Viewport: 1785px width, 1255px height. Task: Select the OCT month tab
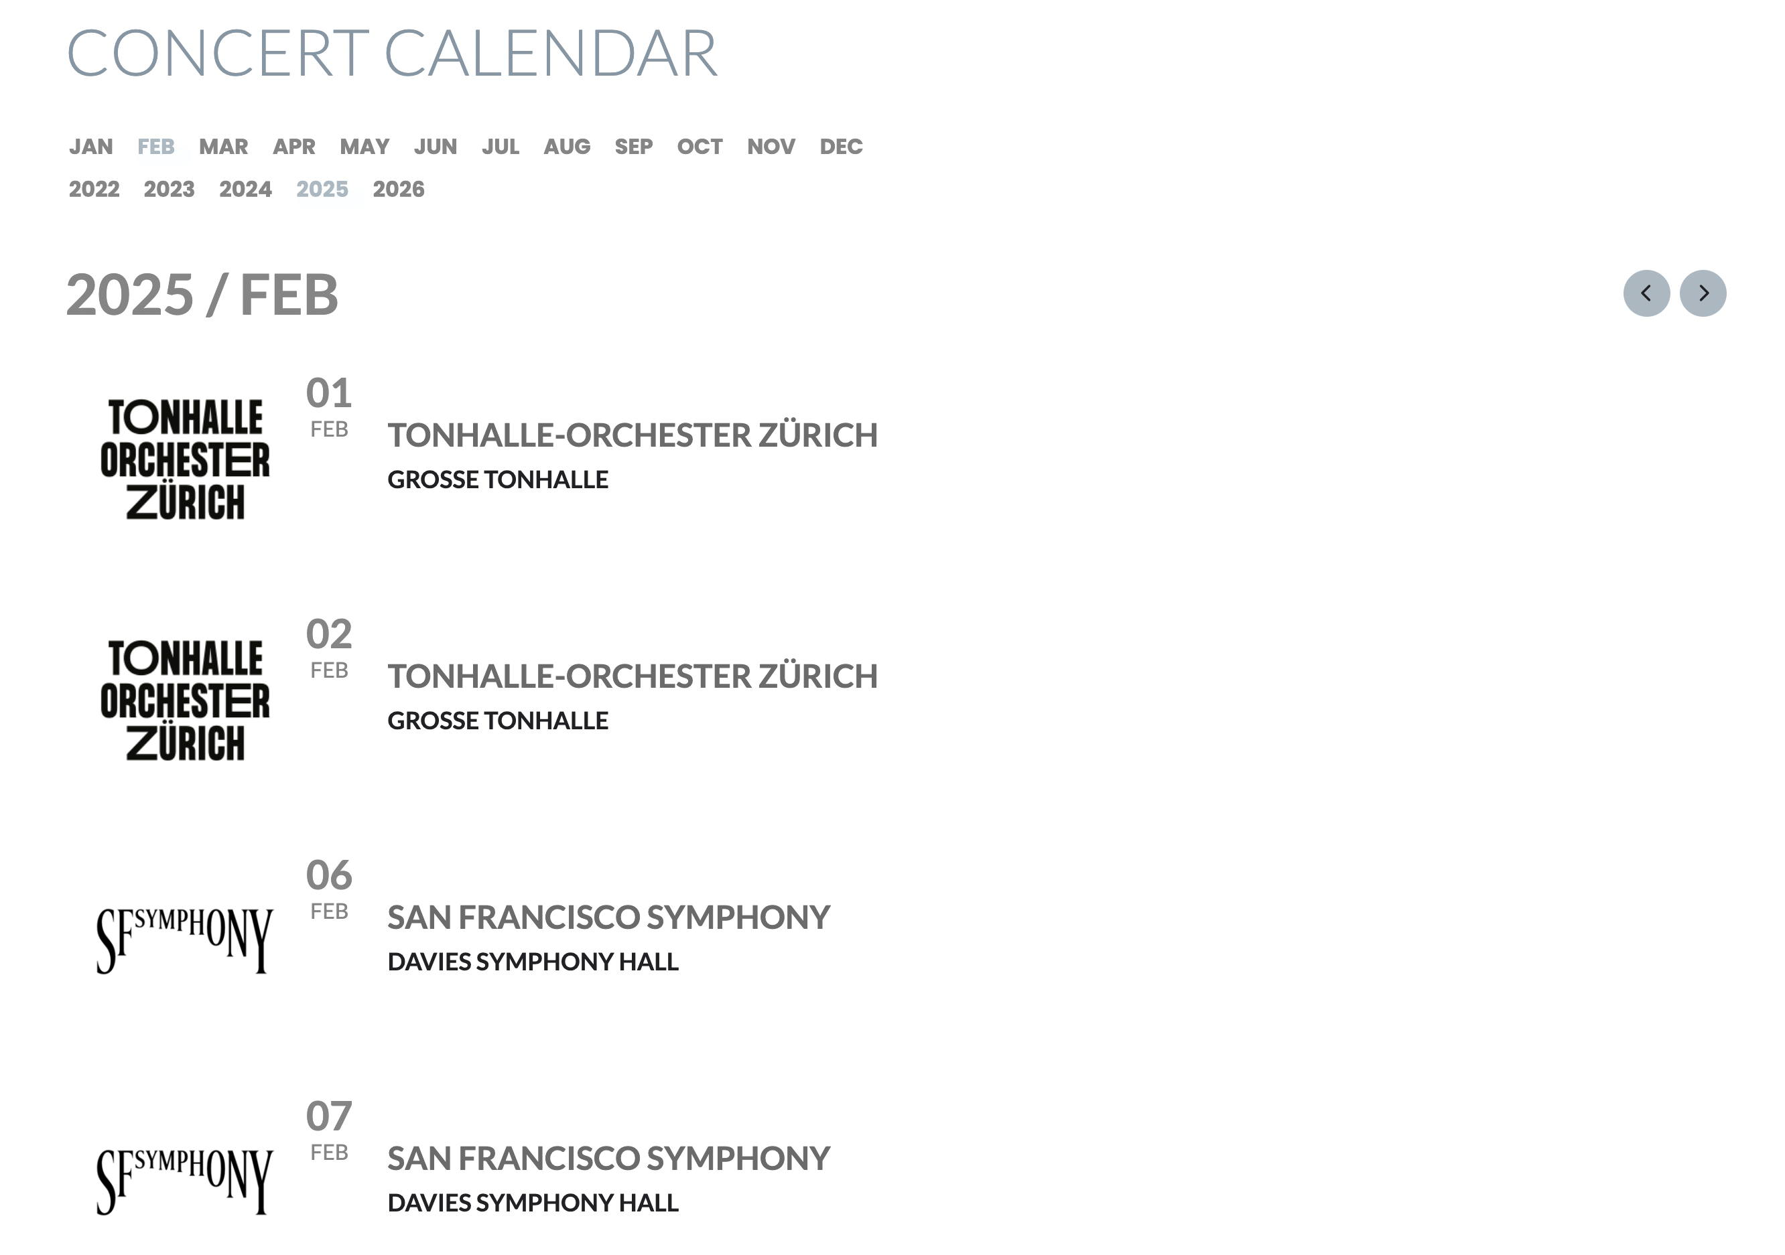pos(700,146)
